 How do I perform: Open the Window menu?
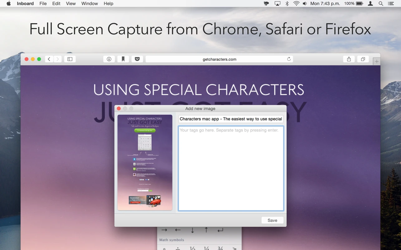click(x=89, y=3)
